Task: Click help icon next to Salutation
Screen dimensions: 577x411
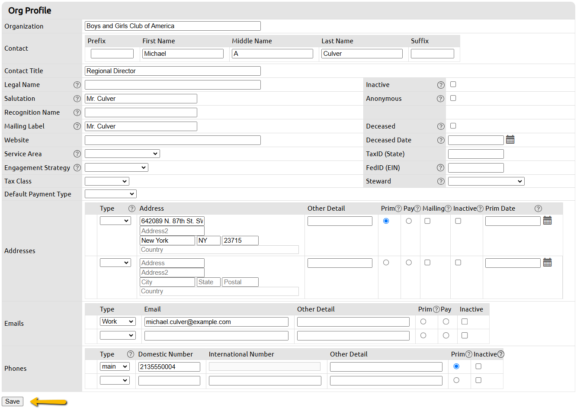Action: [x=77, y=99]
